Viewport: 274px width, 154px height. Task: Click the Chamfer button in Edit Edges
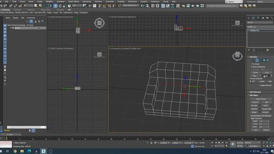point(254,109)
